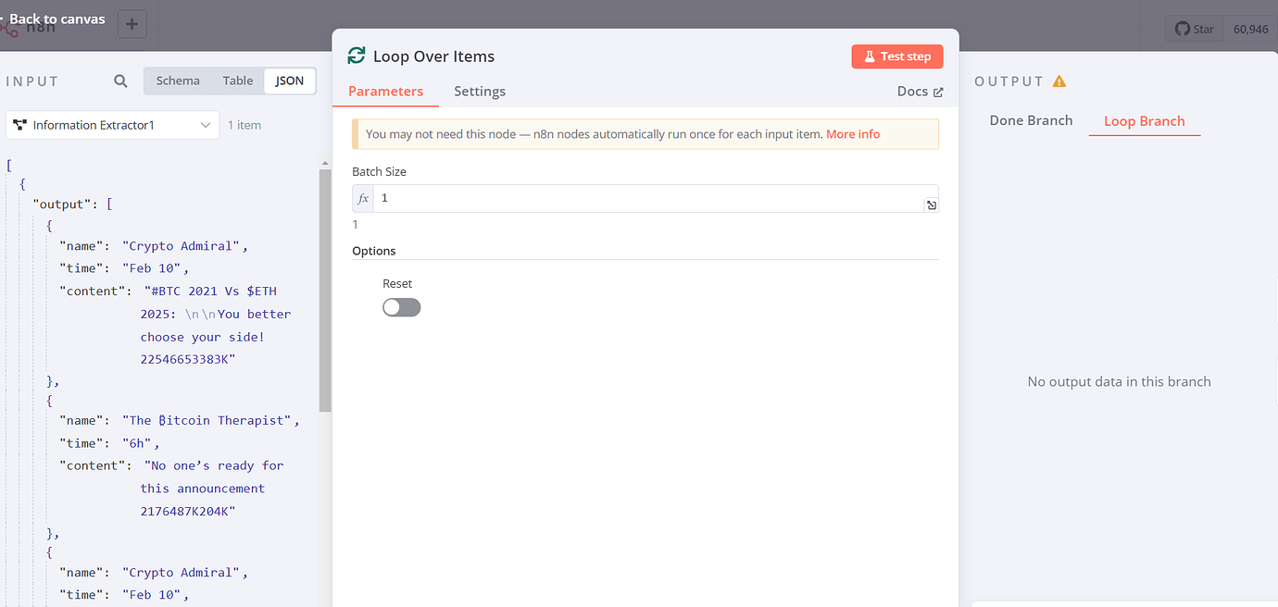
Task: Click the More info link in the notice
Action: 852,133
